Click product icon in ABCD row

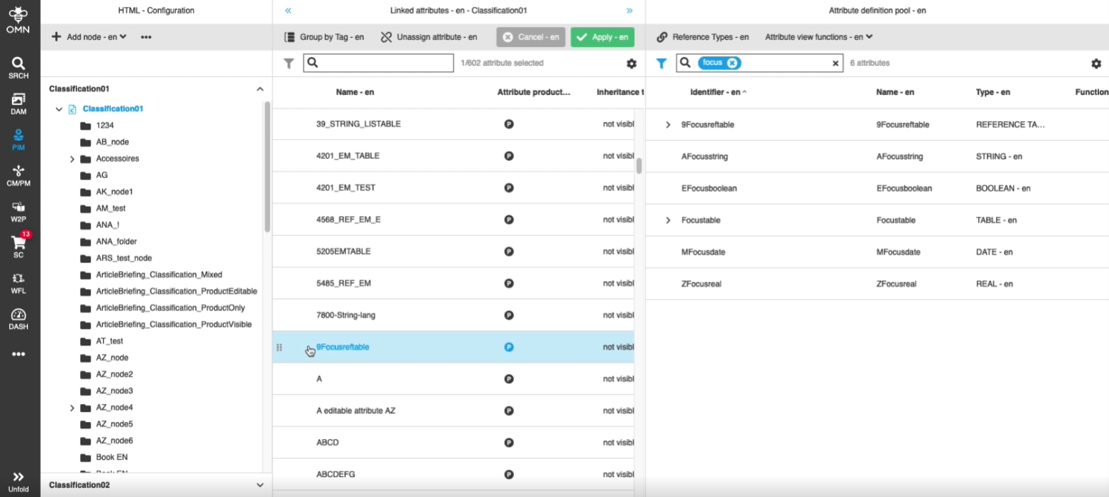(508, 443)
